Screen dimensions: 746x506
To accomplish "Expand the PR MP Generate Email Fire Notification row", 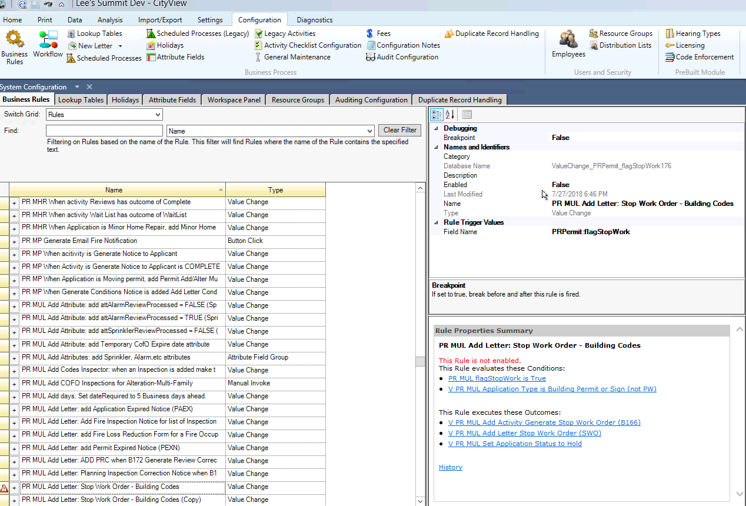I will point(15,241).
